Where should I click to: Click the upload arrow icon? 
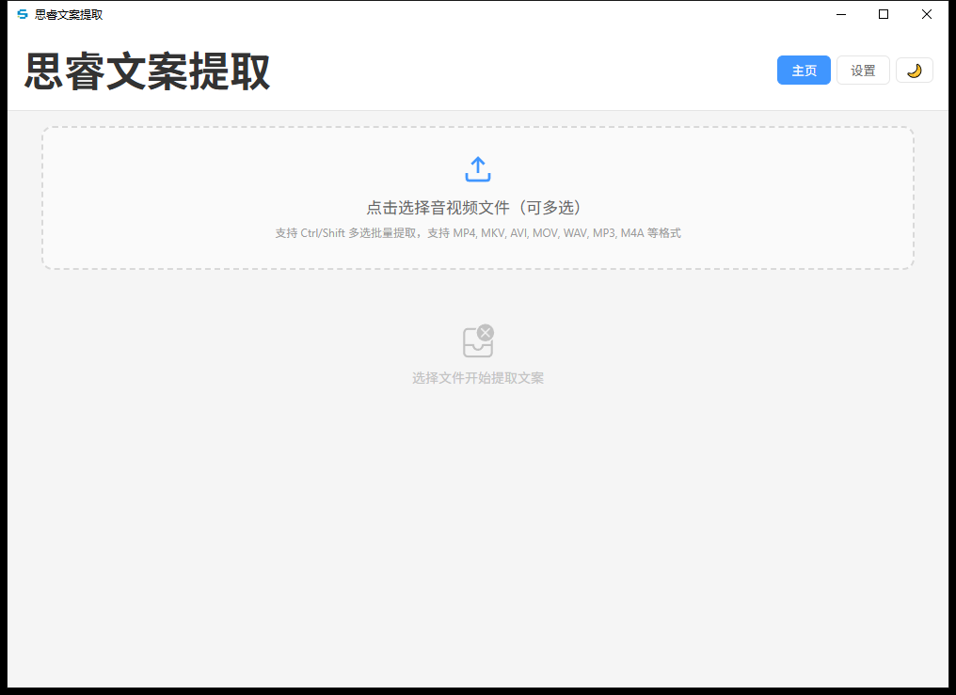point(477,169)
